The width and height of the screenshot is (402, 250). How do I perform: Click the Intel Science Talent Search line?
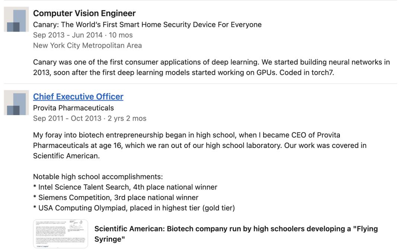pyautogui.click(x=125, y=187)
